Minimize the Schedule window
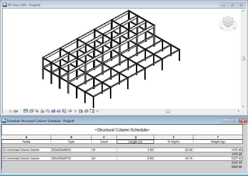Screen dimensions: 248x176 [226, 121]
